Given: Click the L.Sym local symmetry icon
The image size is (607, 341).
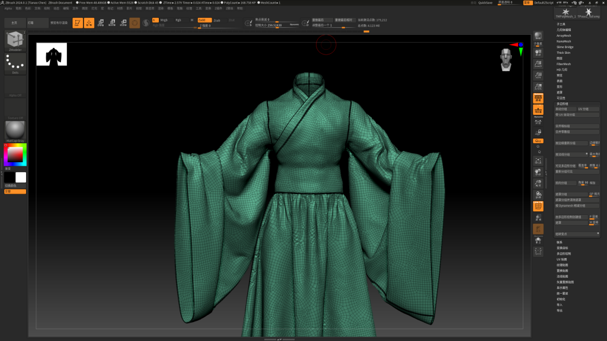Looking at the screenshot, I should pyautogui.click(x=538, y=123).
